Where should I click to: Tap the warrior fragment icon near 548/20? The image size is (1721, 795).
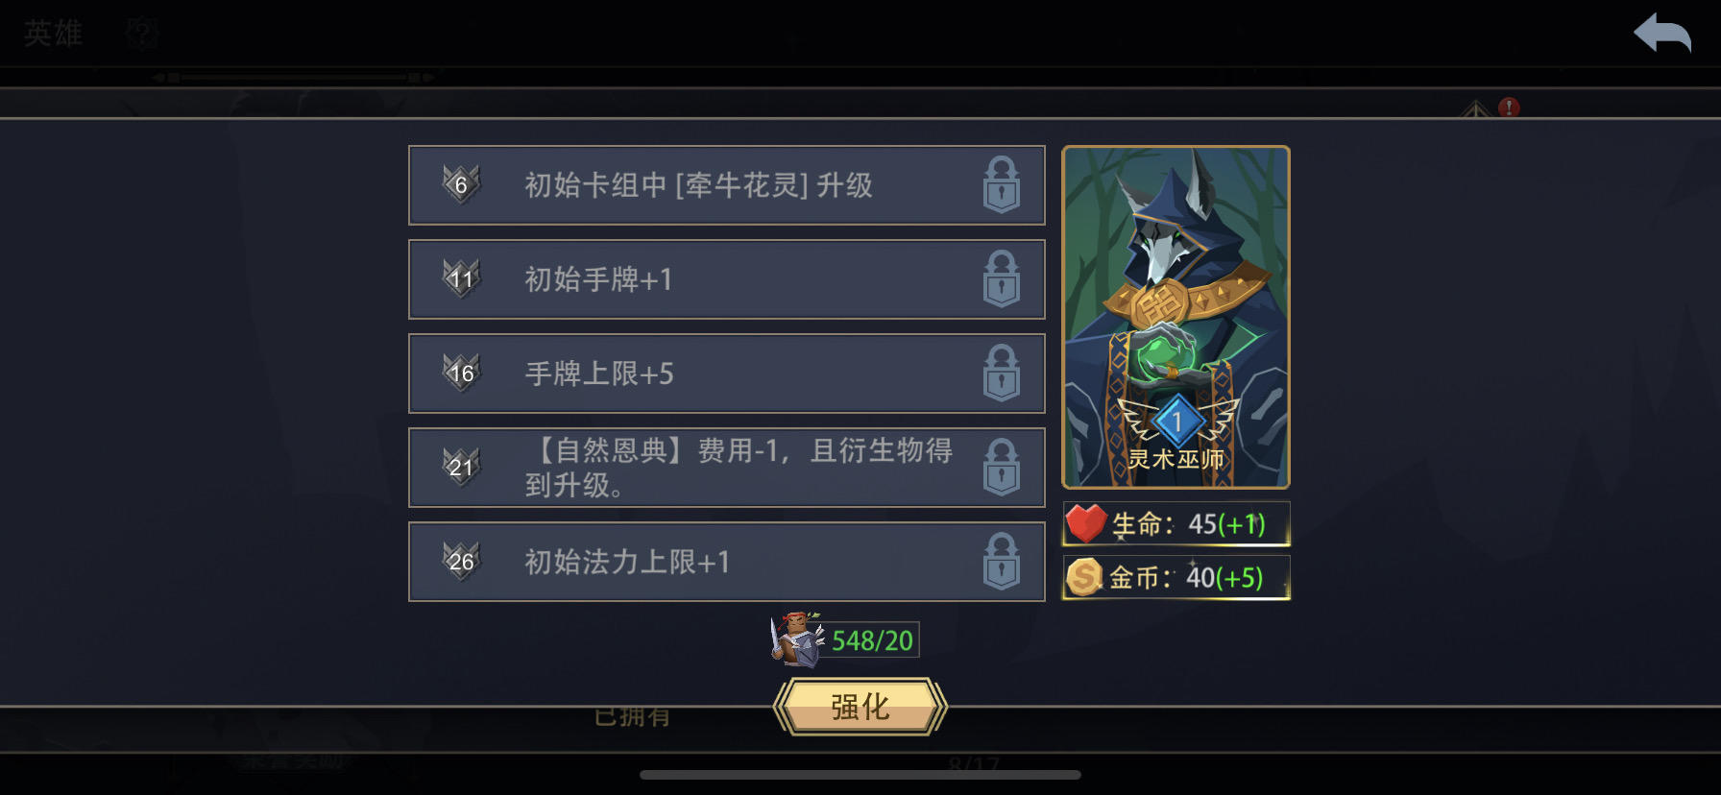pyautogui.click(x=797, y=638)
